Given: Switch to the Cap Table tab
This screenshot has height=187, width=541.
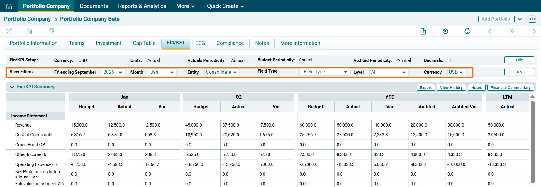Looking at the screenshot, I should click(144, 43).
